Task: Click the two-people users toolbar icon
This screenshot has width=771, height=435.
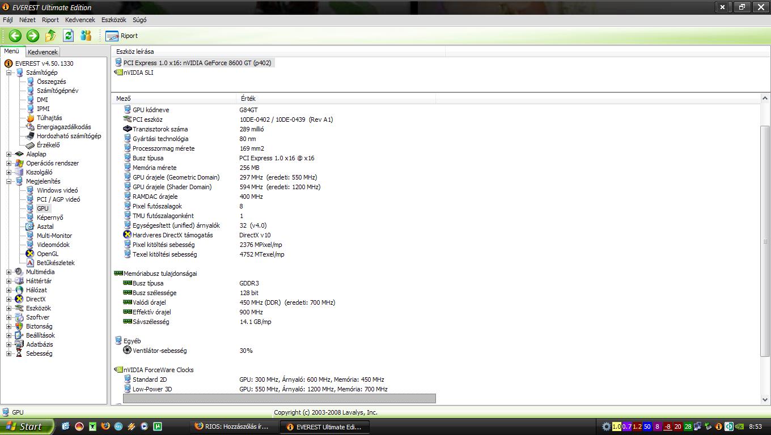Action: click(x=86, y=36)
